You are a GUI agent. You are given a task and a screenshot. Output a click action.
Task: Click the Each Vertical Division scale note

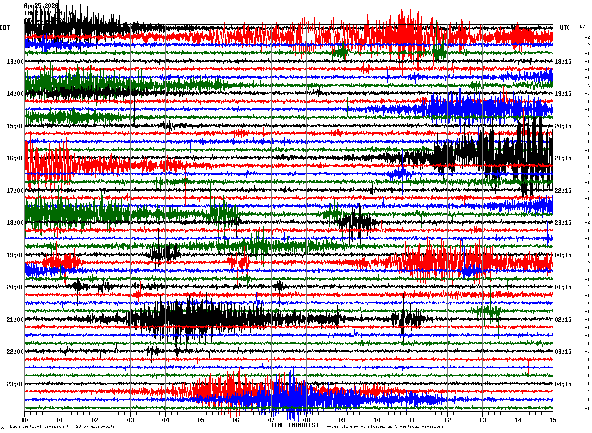coord(62,426)
